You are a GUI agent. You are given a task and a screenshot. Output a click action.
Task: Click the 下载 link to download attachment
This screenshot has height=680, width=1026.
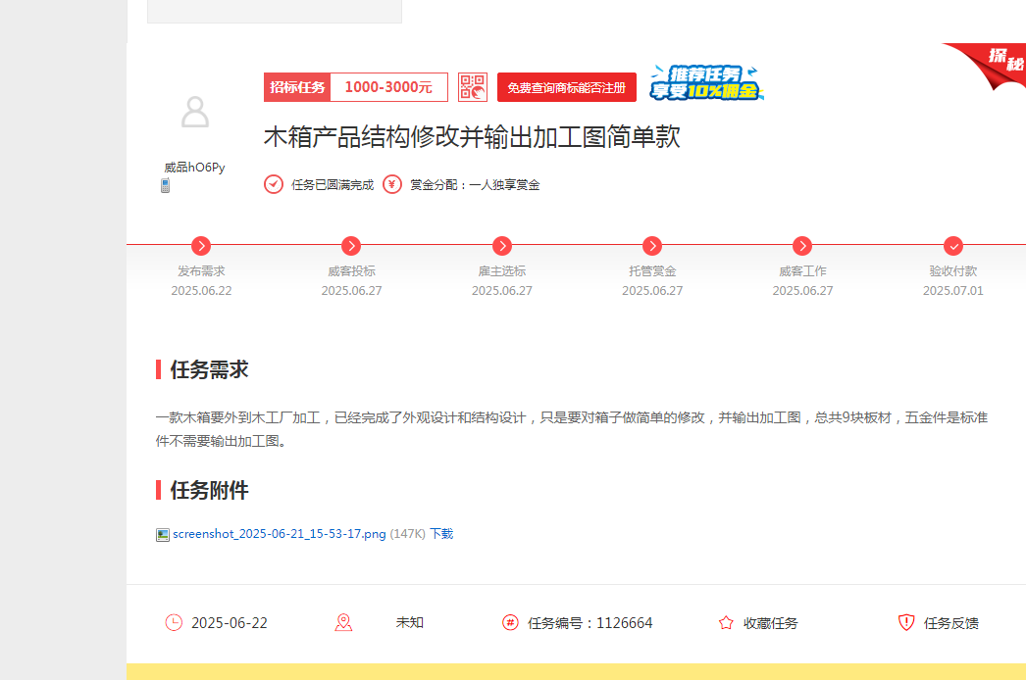tap(441, 534)
